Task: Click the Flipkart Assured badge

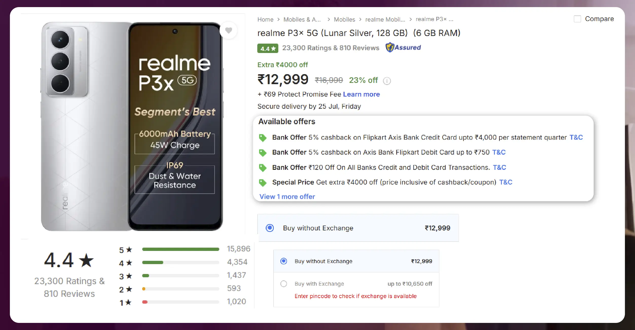Action: (403, 47)
